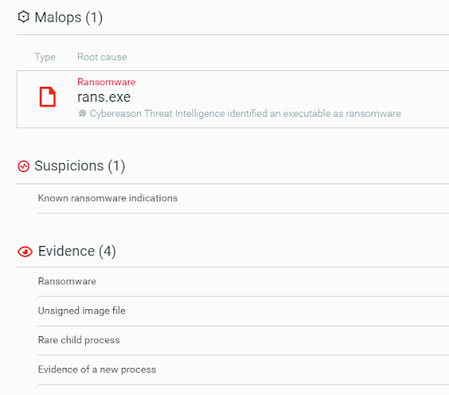
Task: Open the Ransomware malop row
Action: [x=232, y=99]
